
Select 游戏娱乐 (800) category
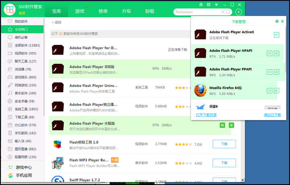(23, 77)
